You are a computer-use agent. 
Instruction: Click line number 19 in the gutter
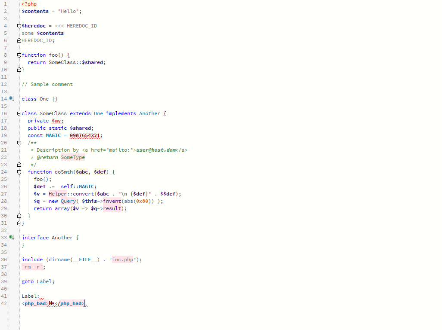click(4, 135)
